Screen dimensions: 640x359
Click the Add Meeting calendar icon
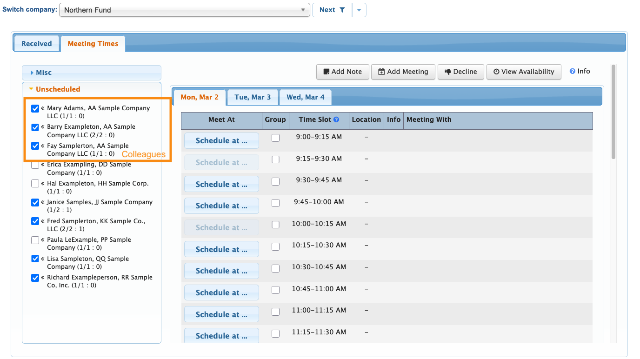coord(381,72)
